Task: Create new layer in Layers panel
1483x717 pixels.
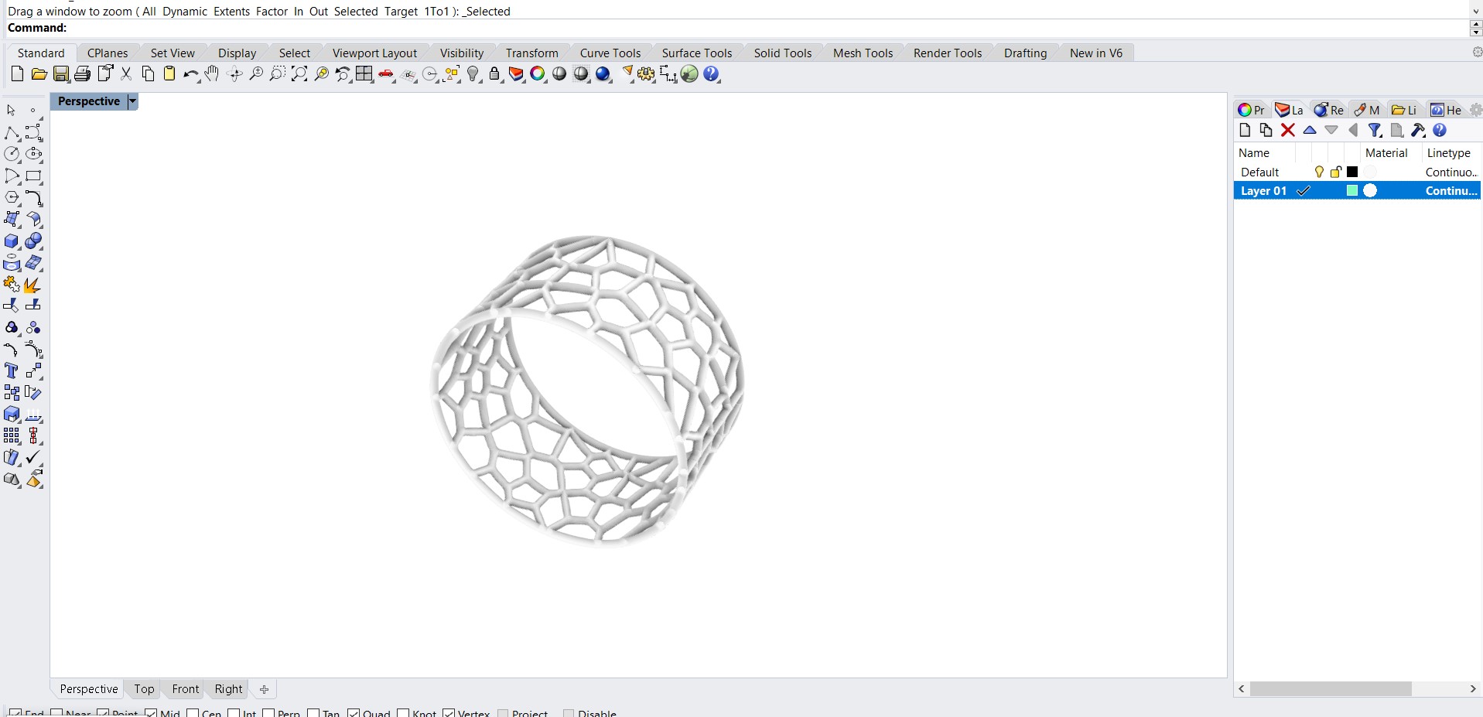Action: point(1245,130)
